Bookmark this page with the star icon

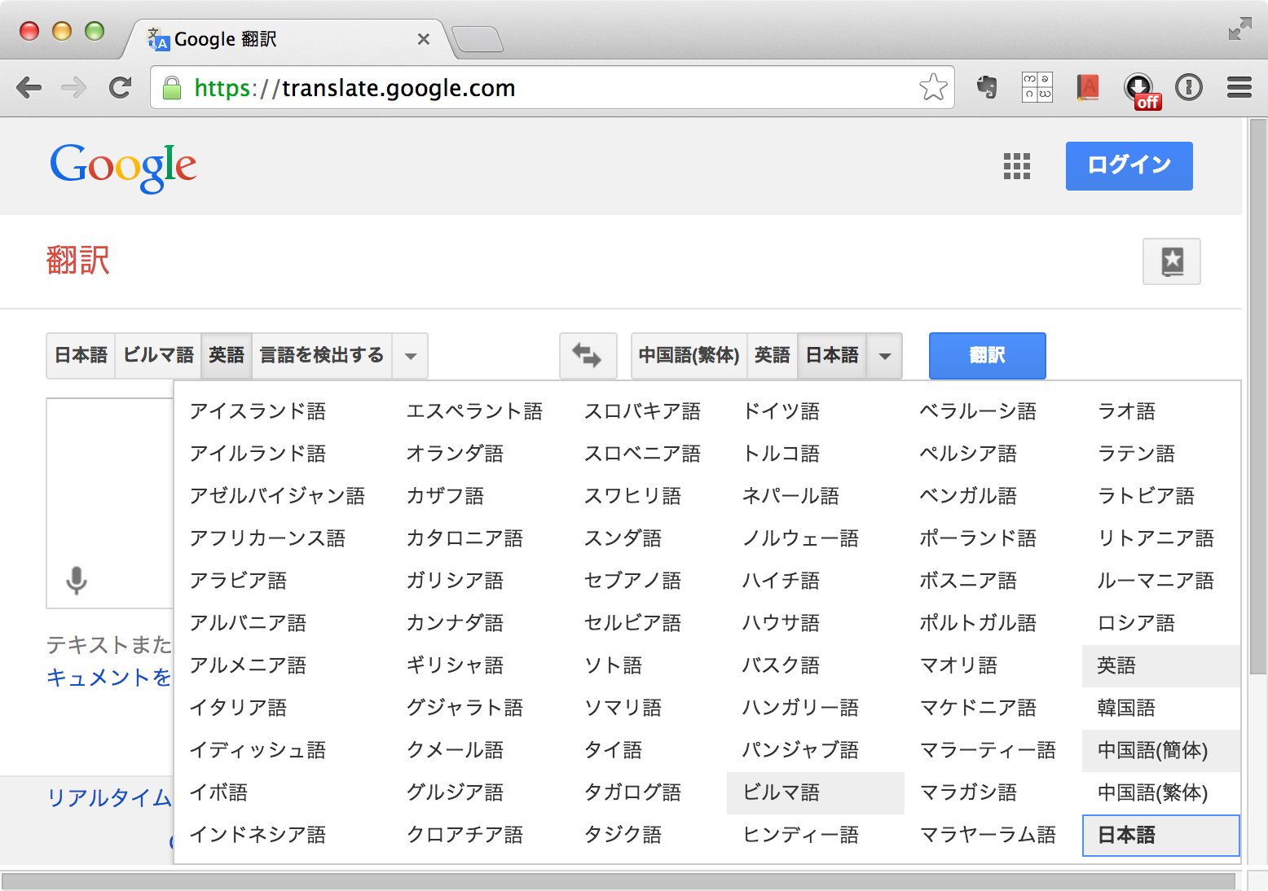pos(933,87)
